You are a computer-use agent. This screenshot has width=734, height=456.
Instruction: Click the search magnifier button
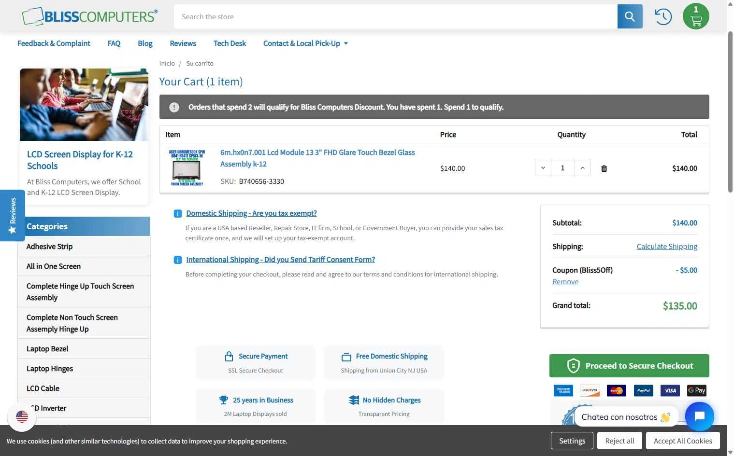click(x=630, y=16)
